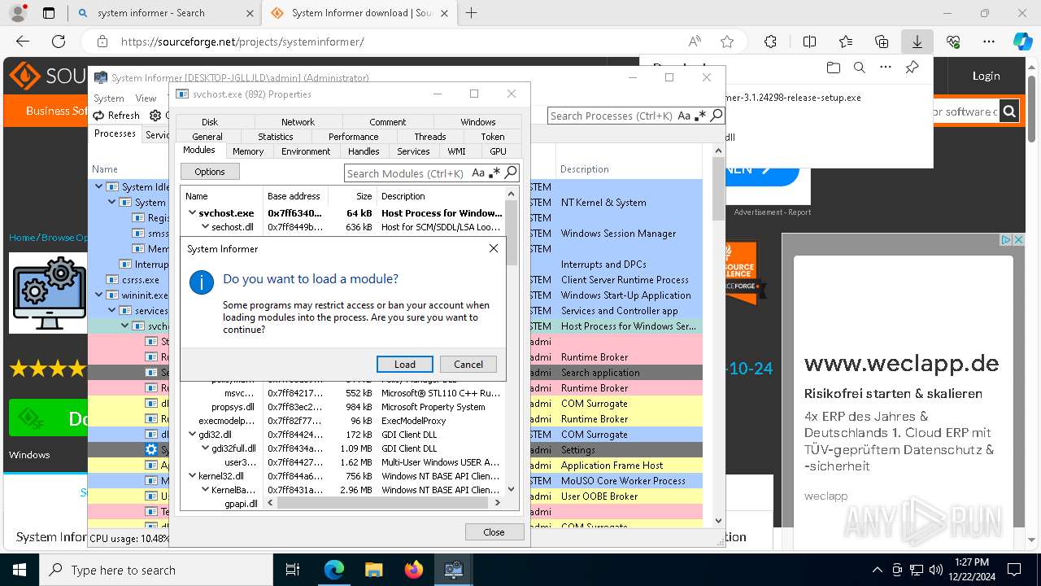Open the Performance tab

[354, 136]
